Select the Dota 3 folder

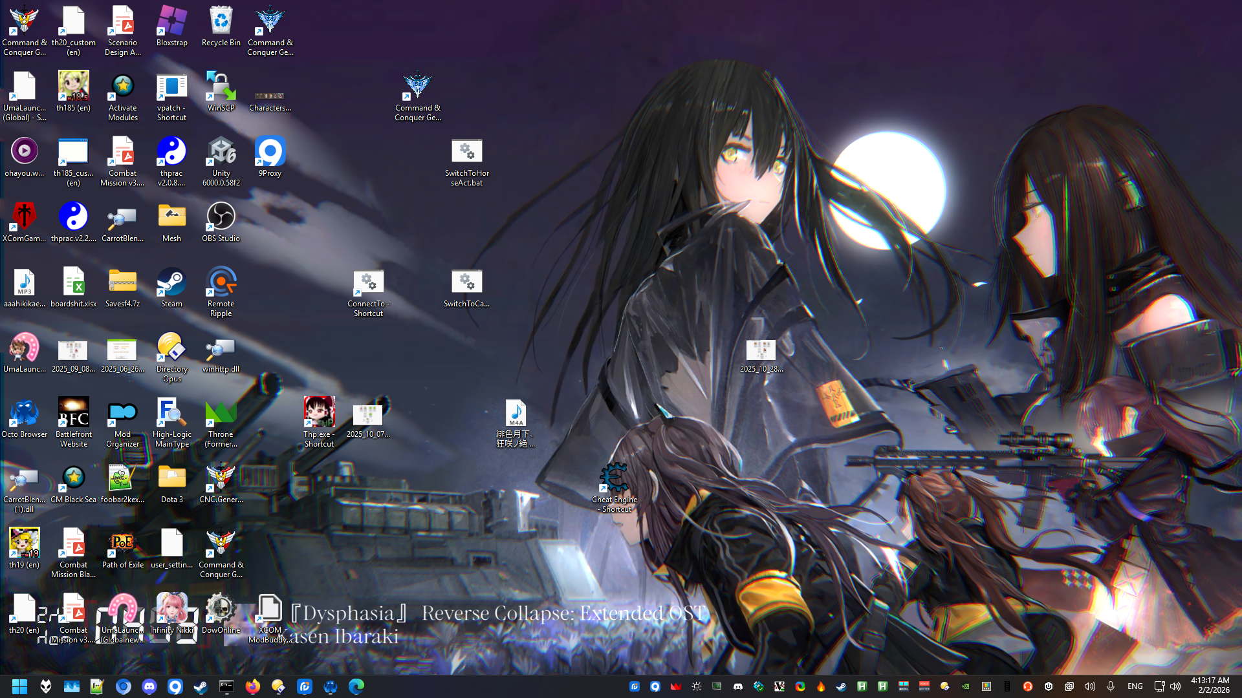coord(171,478)
